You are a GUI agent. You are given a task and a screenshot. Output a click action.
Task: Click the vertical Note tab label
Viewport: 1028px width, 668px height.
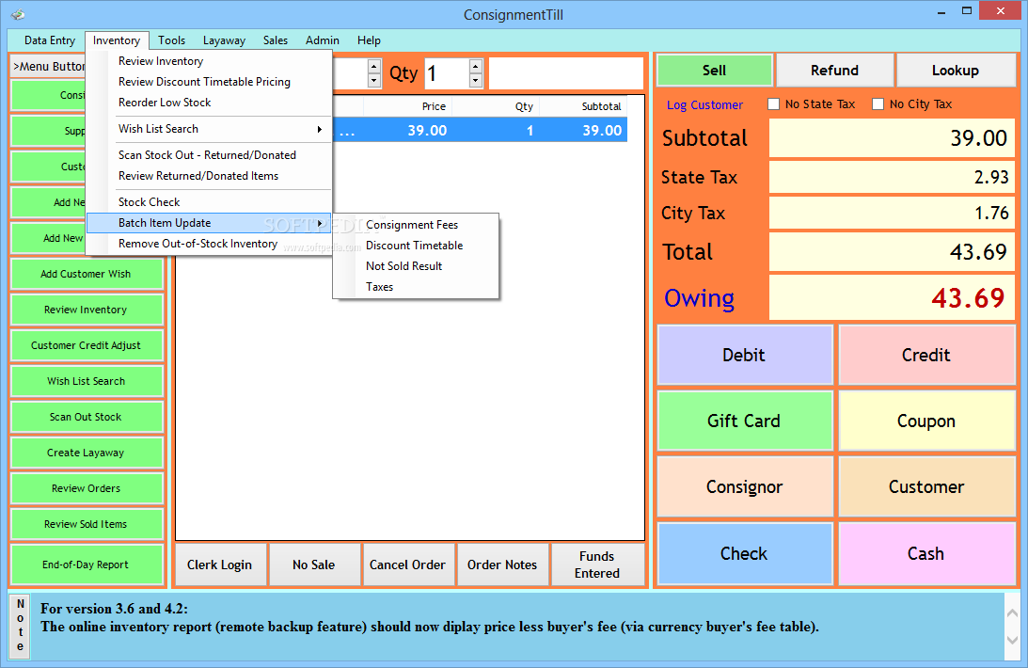click(x=21, y=626)
